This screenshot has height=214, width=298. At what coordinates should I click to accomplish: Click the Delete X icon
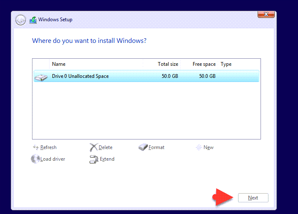point(94,147)
